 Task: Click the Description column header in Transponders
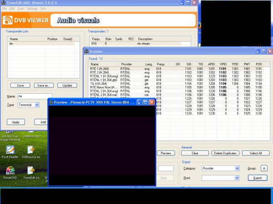(158, 39)
